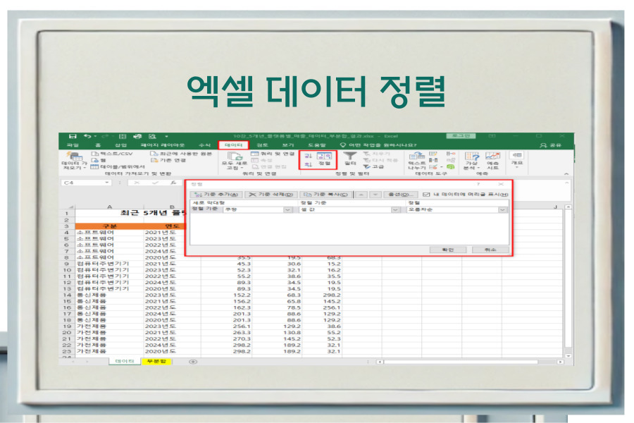Select the 데이터 ribbon tab

coord(233,145)
